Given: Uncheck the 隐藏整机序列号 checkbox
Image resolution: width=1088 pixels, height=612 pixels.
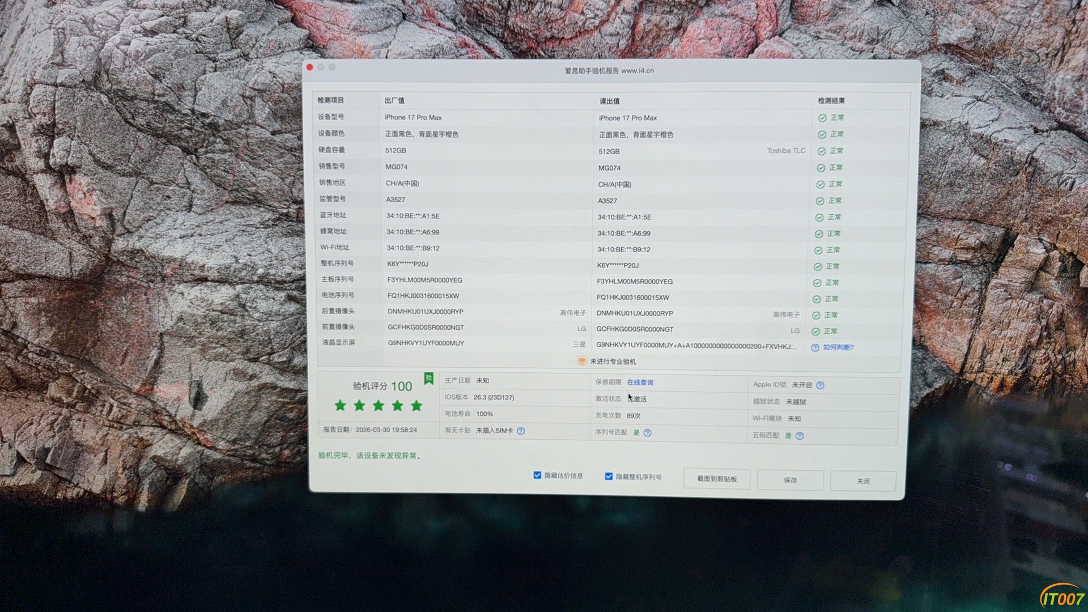Looking at the screenshot, I should pyautogui.click(x=609, y=477).
